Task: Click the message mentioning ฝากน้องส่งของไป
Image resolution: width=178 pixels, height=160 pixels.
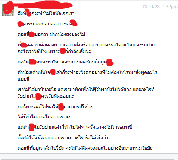Action: click(x=51, y=34)
